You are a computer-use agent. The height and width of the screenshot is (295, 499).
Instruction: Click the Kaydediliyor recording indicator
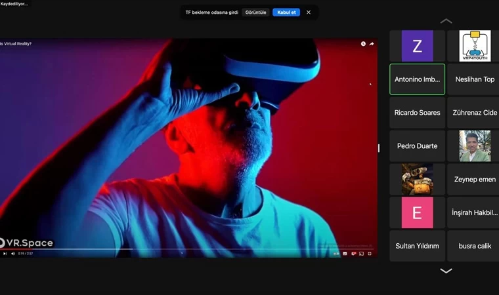click(14, 4)
